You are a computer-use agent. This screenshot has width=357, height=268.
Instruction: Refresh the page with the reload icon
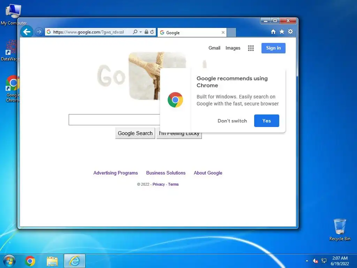pyautogui.click(x=152, y=32)
